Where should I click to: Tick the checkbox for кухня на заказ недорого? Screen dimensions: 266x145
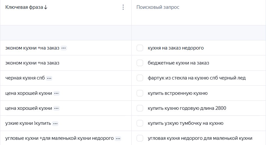[140, 48]
